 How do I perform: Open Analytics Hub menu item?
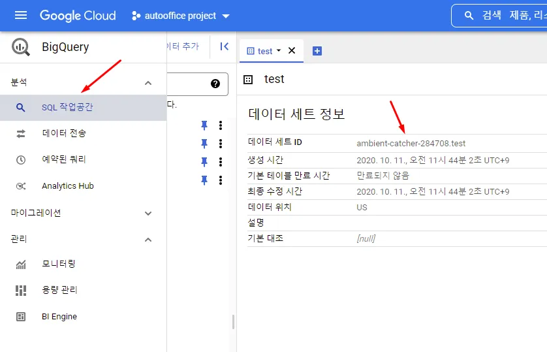[83, 186]
